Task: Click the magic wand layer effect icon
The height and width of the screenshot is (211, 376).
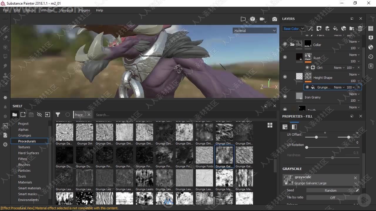Action: click(x=310, y=28)
